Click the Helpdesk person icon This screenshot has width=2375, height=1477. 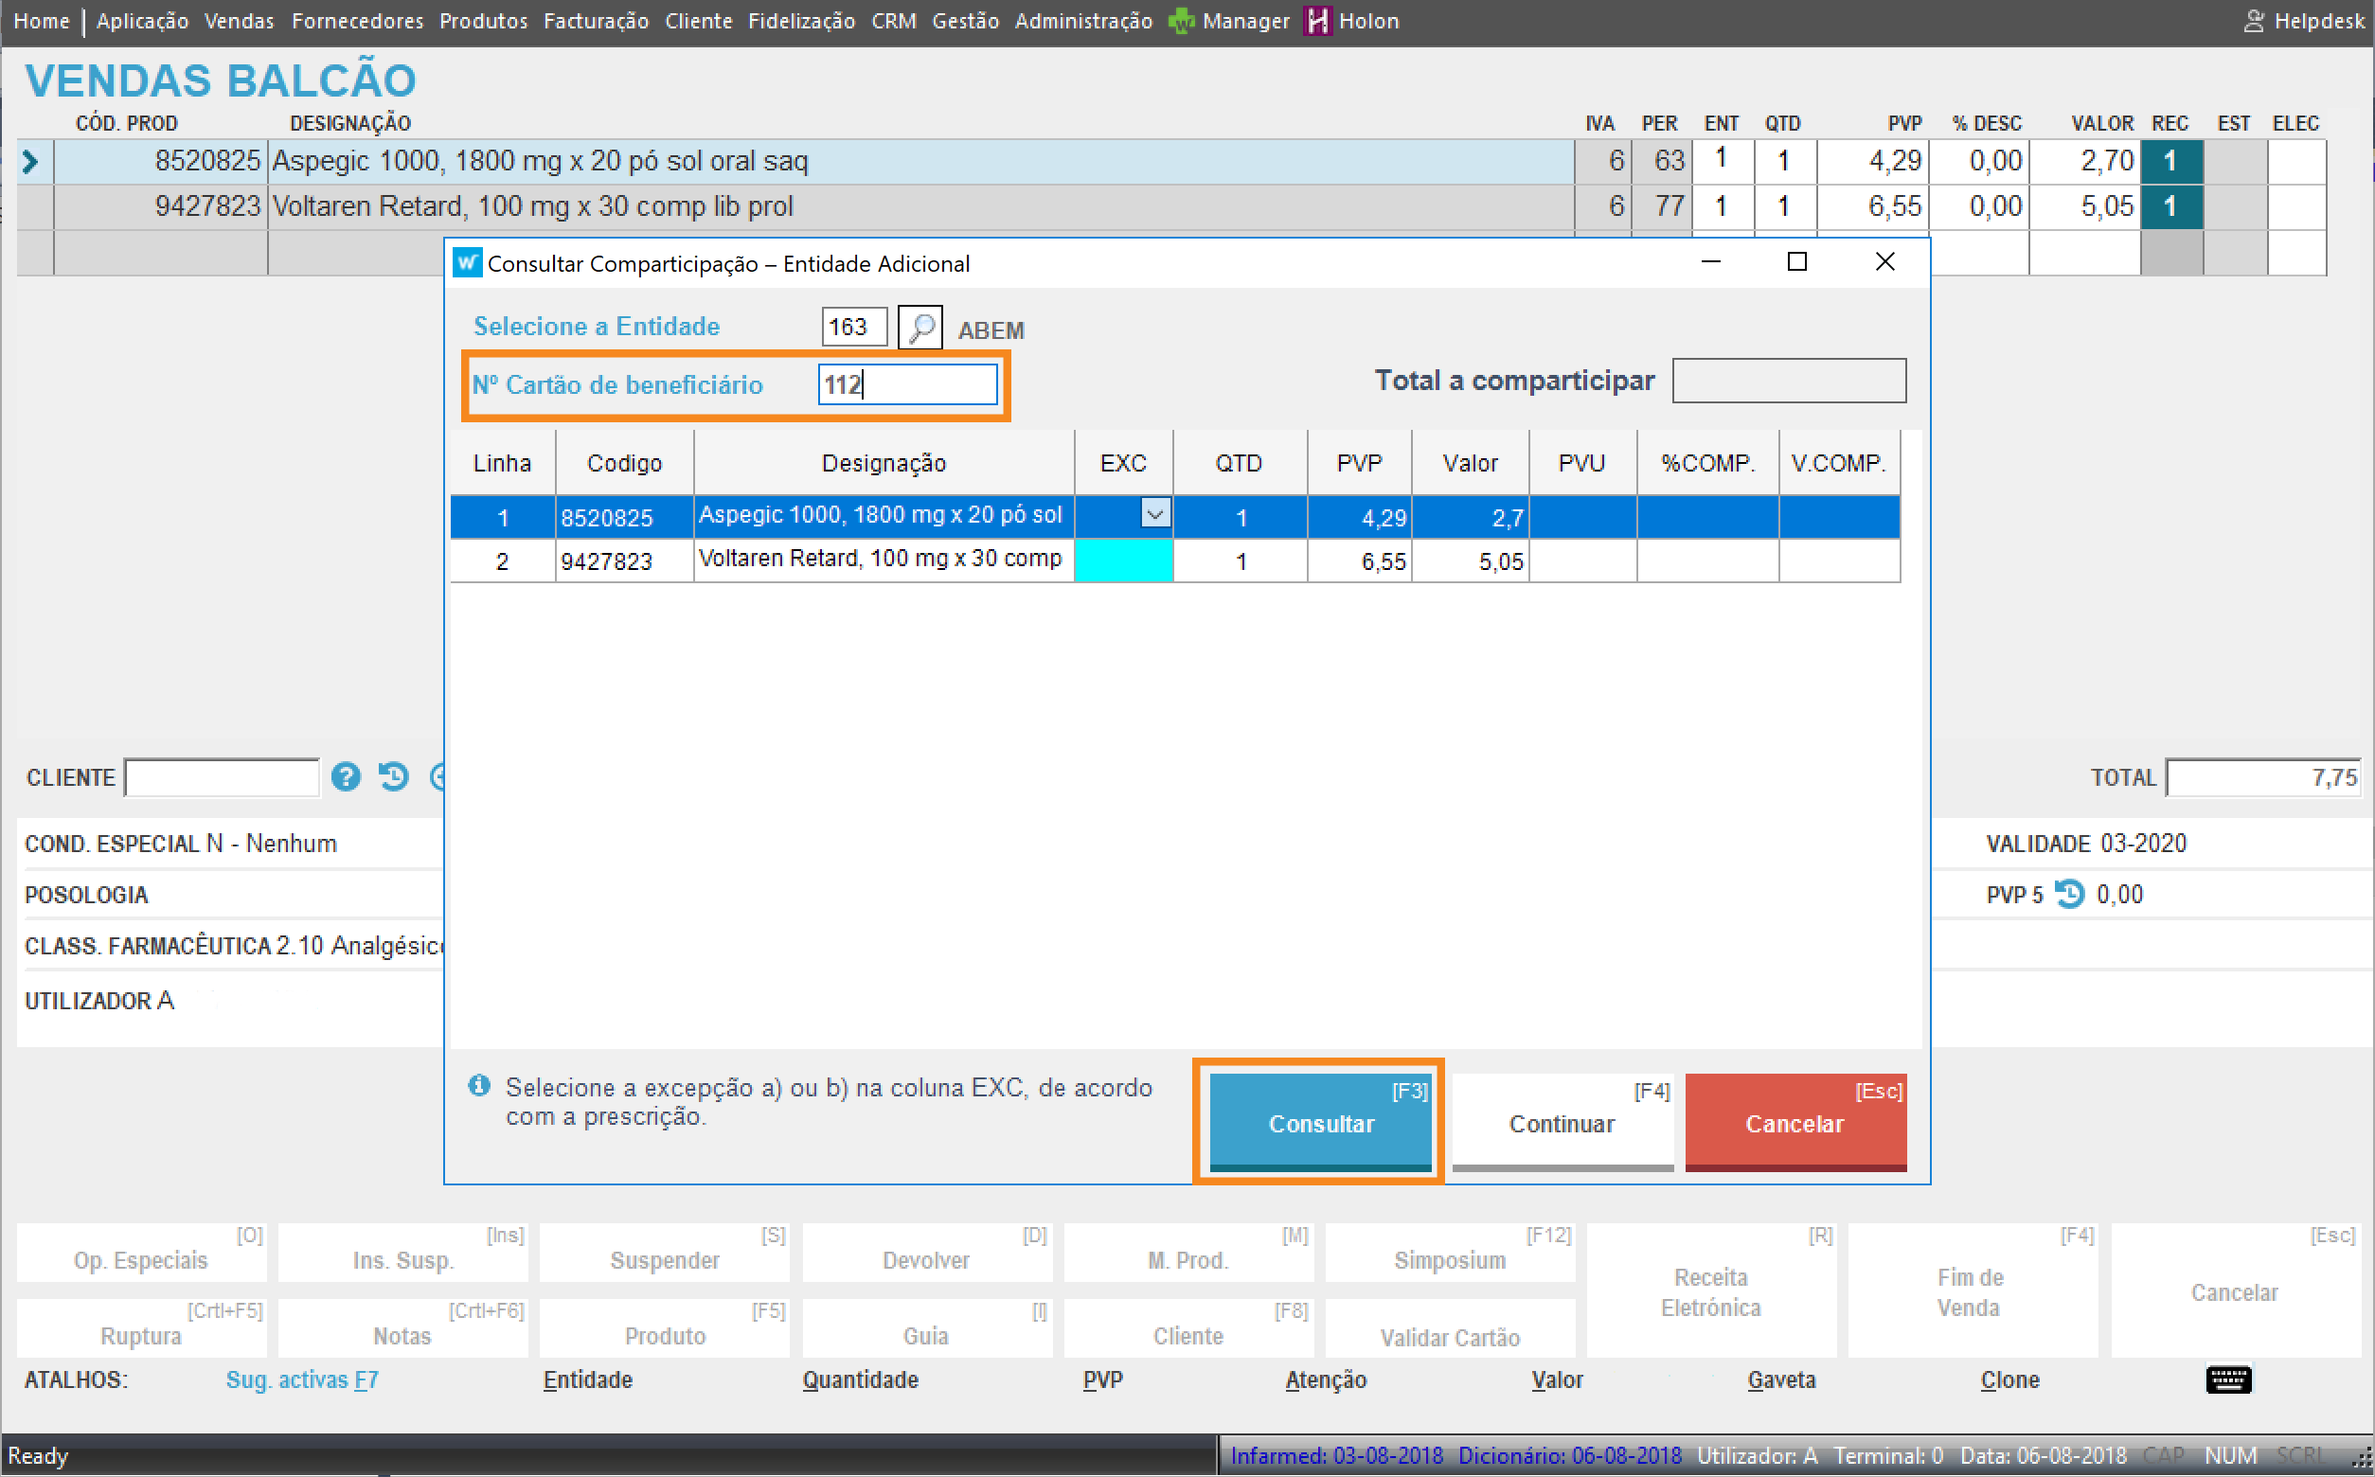click(x=2253, y=21)
